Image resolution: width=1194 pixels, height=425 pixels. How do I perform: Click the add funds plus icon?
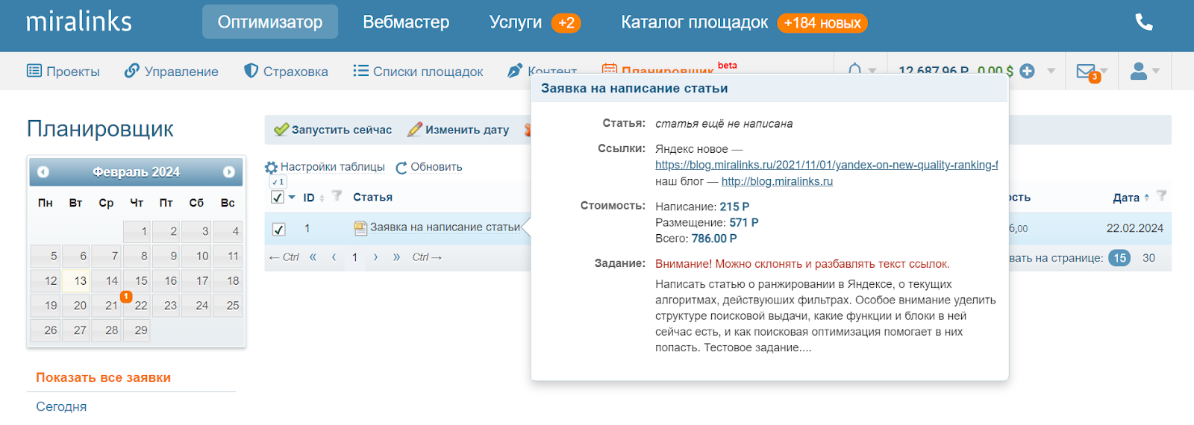click(1028, 72)
